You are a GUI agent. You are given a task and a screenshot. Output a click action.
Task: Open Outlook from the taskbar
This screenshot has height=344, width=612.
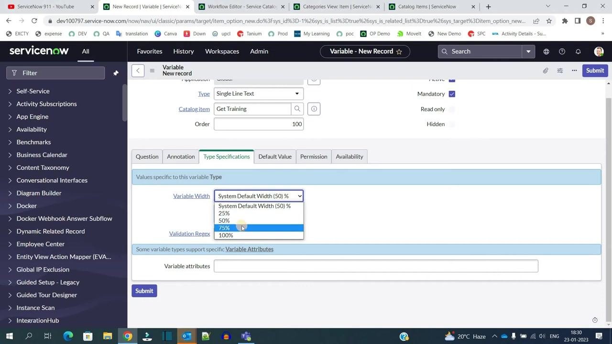point(186,336)
